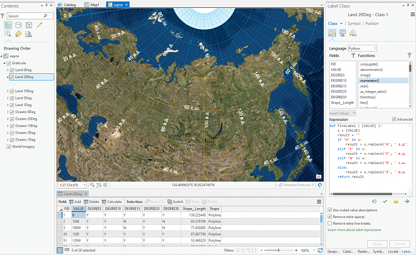416x255 pixels.
Task: Click List By Charts icon
Action: pyautogui.click(x=29, y=34)
